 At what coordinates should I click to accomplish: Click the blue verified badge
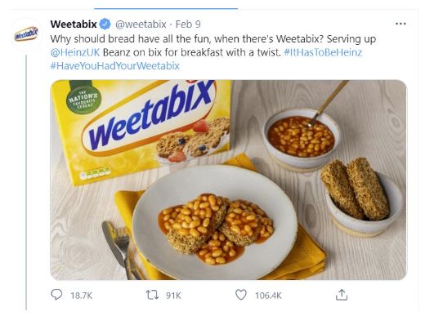click(105, 24)
